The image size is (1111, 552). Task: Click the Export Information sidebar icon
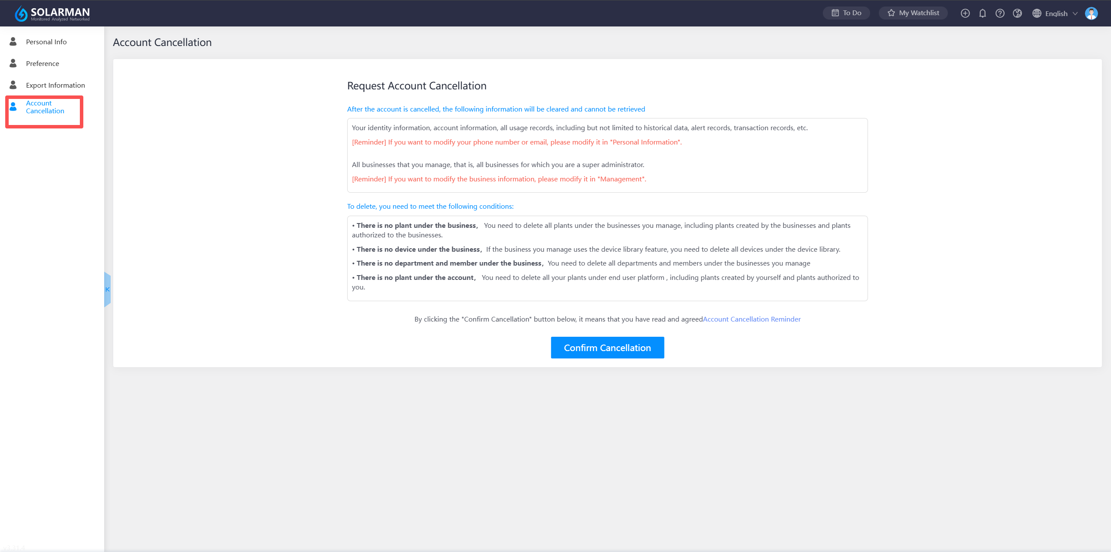pyautogui.click(x=13, y=85)
